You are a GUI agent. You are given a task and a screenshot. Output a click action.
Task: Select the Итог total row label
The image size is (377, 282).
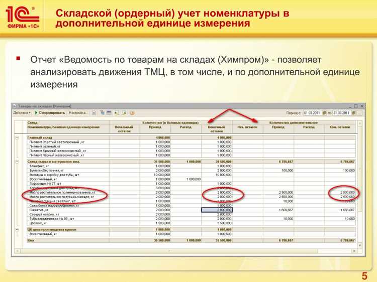click(x=31, y=240)
